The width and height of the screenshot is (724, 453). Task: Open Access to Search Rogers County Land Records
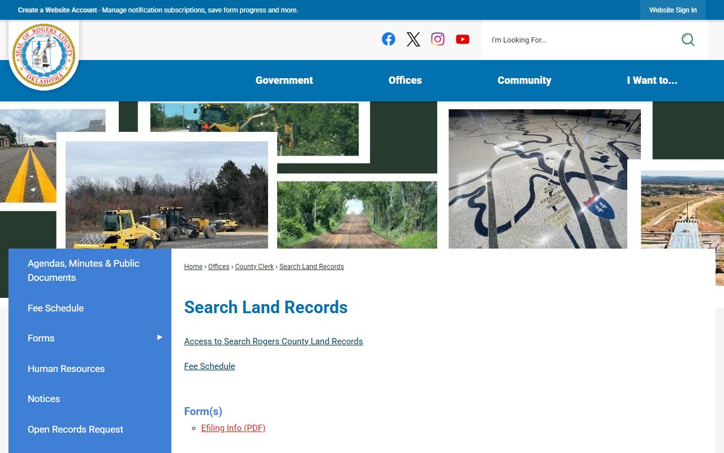[273, 341]
